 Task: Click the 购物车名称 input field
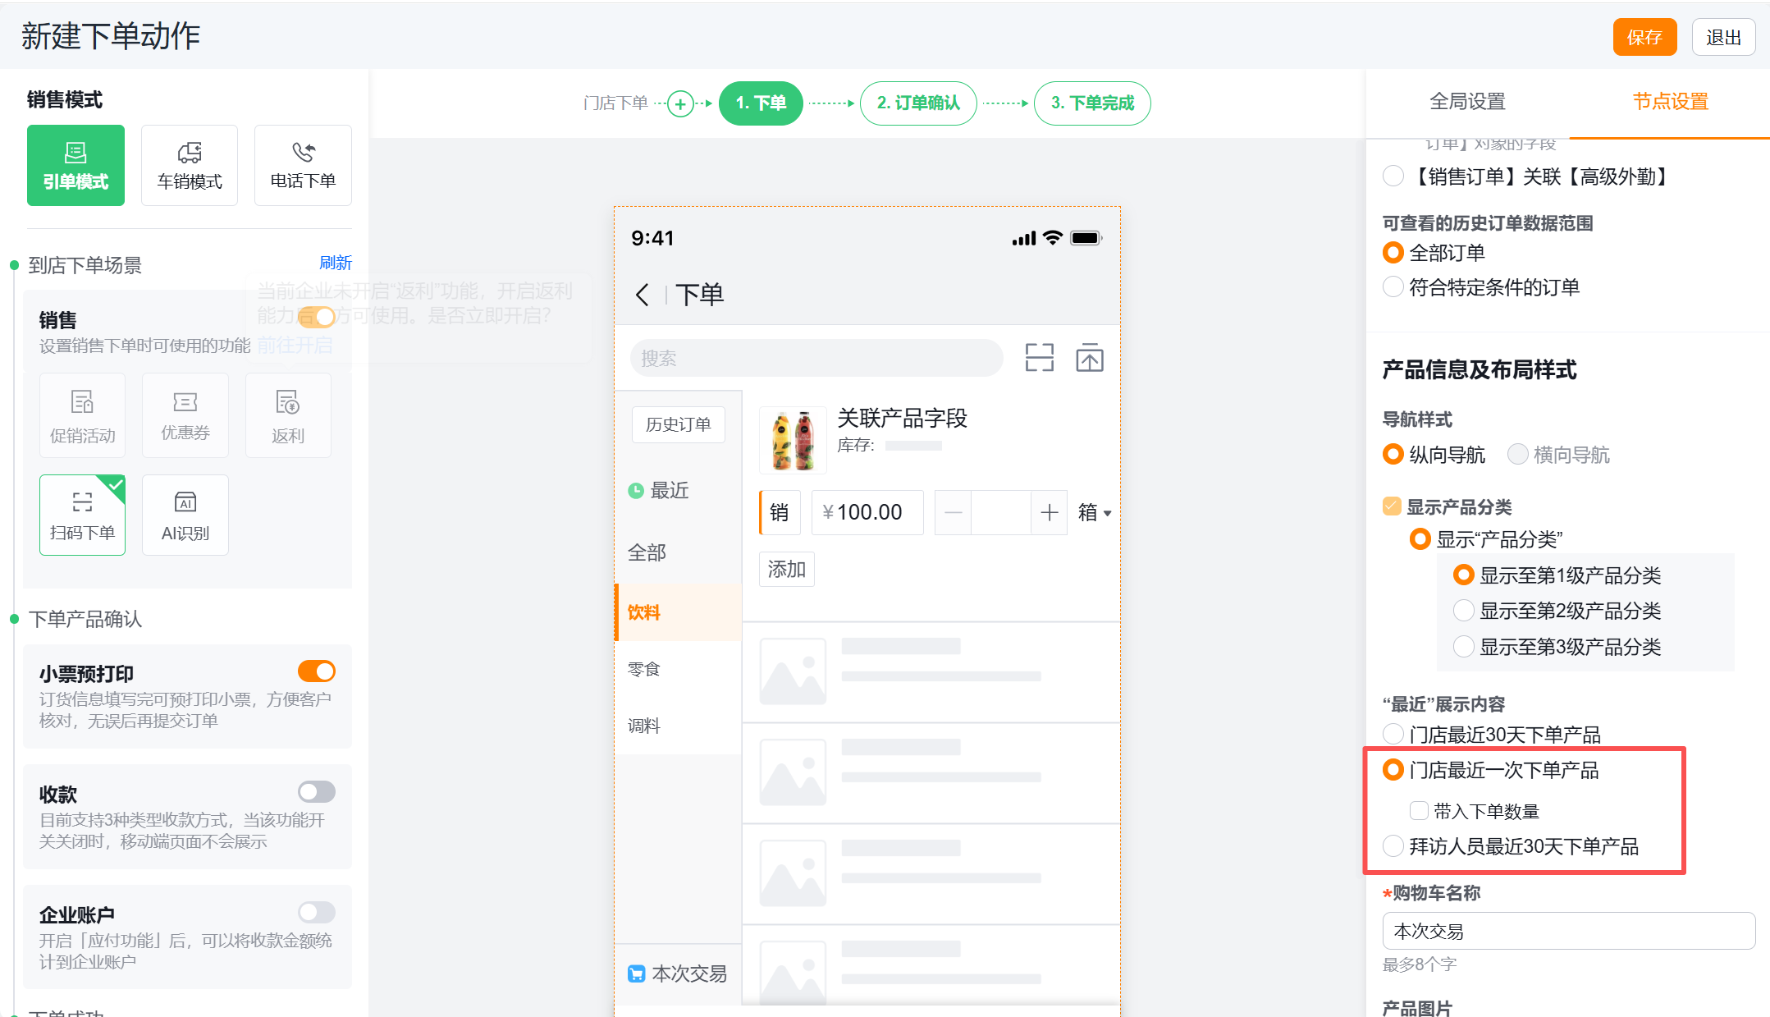(1567, 932)
